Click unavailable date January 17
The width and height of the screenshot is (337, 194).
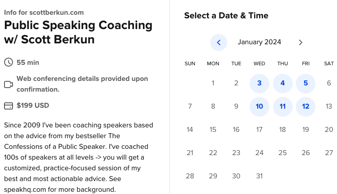point(259,130)
